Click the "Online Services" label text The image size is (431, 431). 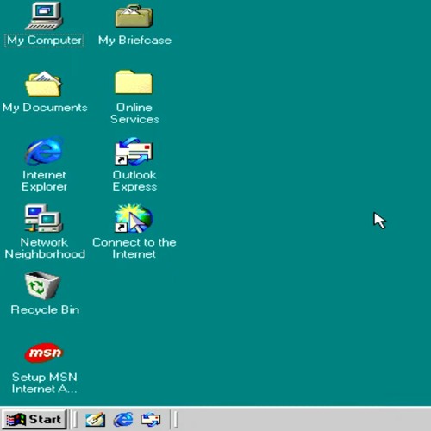click(134, 113)
